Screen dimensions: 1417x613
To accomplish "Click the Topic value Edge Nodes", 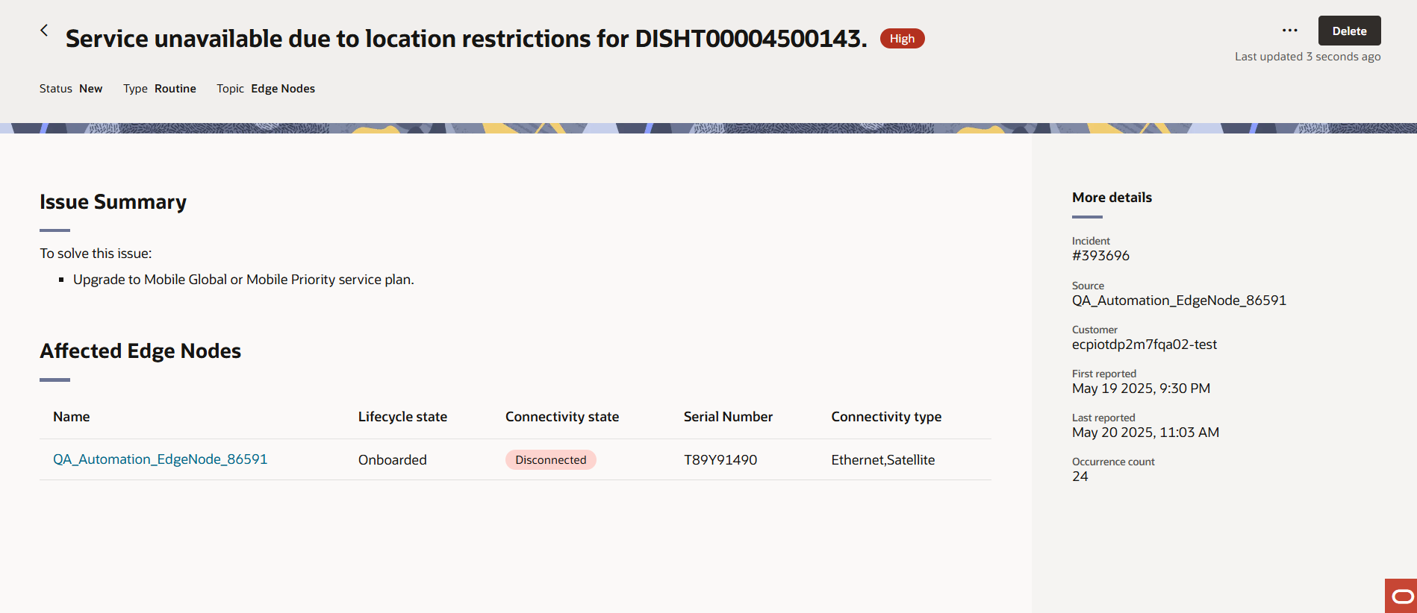I will pos(282,88).
